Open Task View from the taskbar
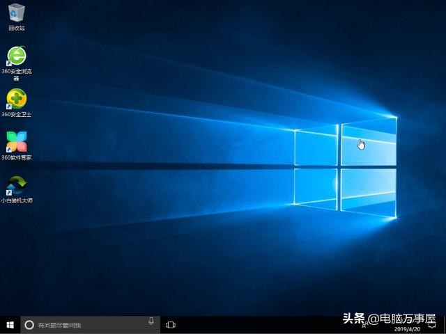 170,325
